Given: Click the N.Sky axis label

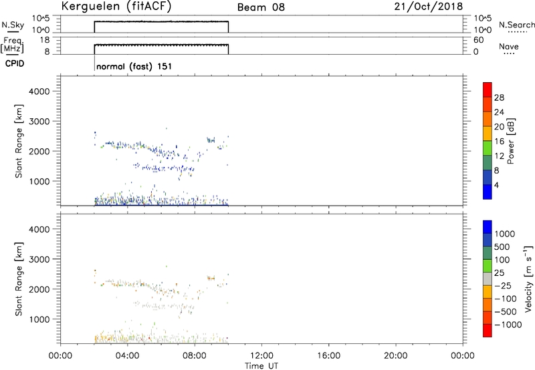Looking at the screenshot, I should (x=13, y=25).
